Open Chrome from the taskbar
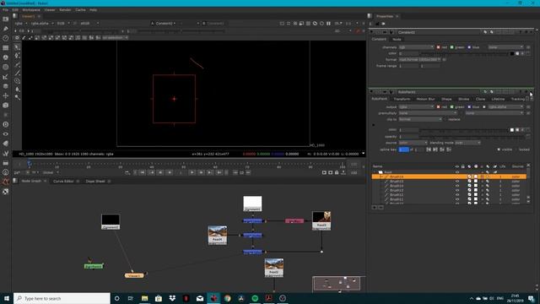Image resolution: width=540 pixels, height=304 pixels. (227, 298)
